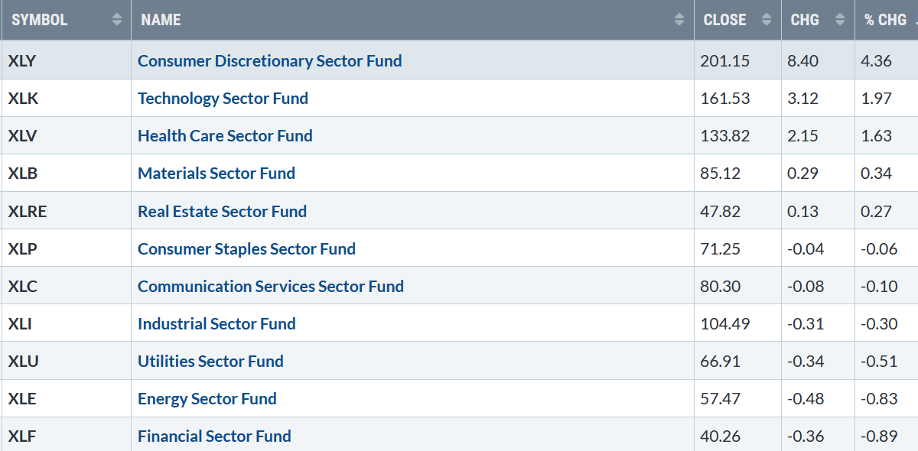
Task: Open Communication Services Sector Fund link
Action: click(271, 286)
